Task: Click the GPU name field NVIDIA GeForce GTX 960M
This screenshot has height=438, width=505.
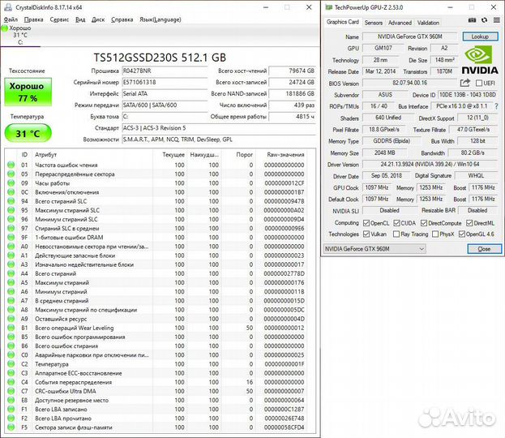Action: click(x=409, y=36)
